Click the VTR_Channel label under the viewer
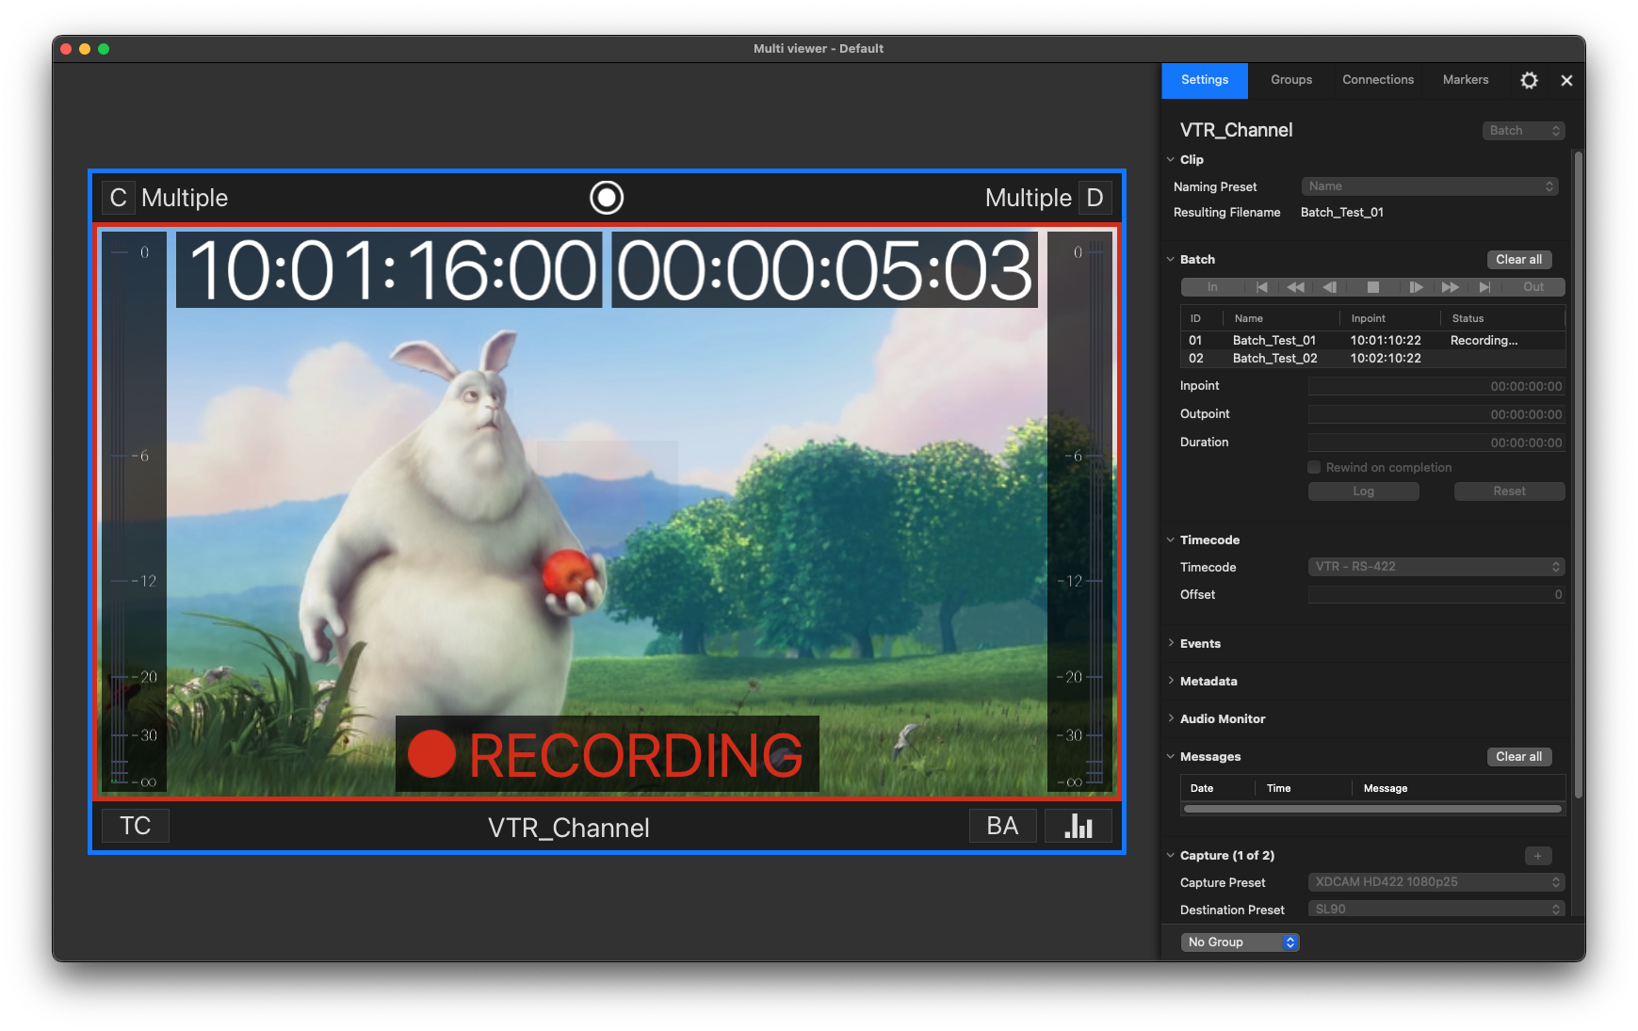1638x1031 pixels. click(x=569, y=828)
